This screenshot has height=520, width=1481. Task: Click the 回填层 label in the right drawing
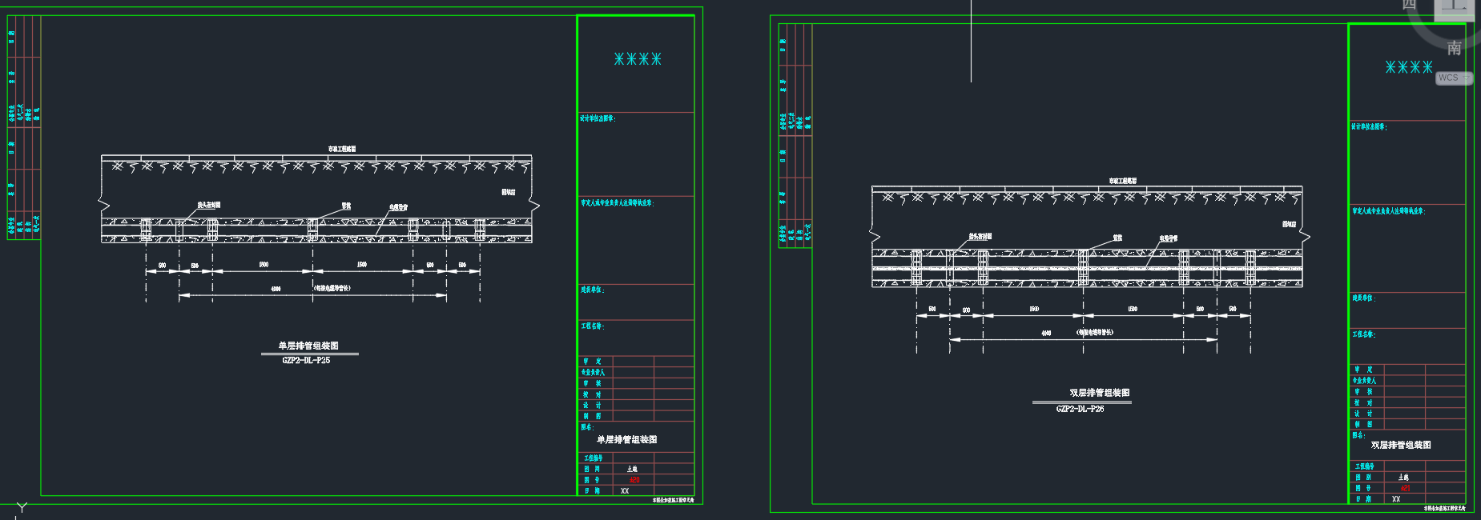[x=1289, y=224]
